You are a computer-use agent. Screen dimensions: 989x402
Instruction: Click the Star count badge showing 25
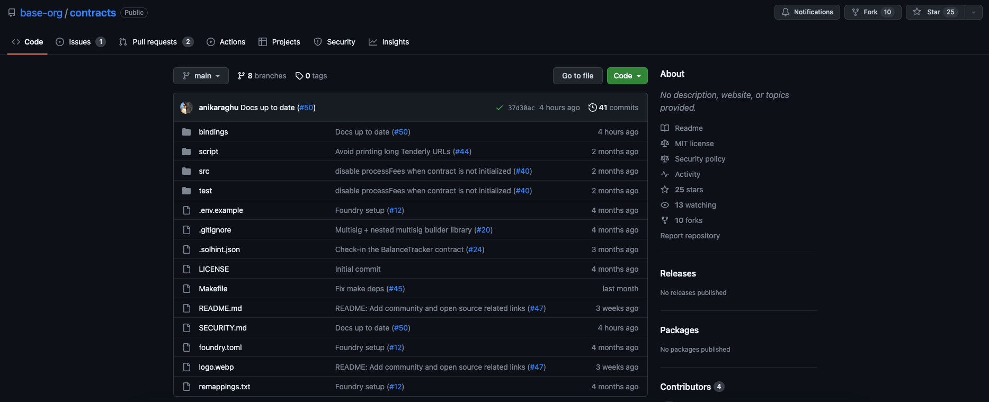950,12
